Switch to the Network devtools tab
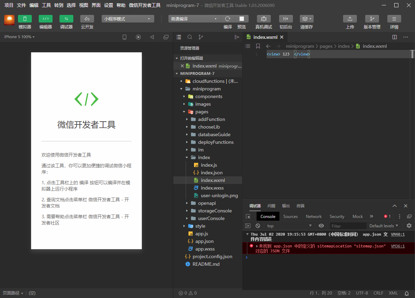The height and width of the screenshot is (298, 415). coord(314,217)
